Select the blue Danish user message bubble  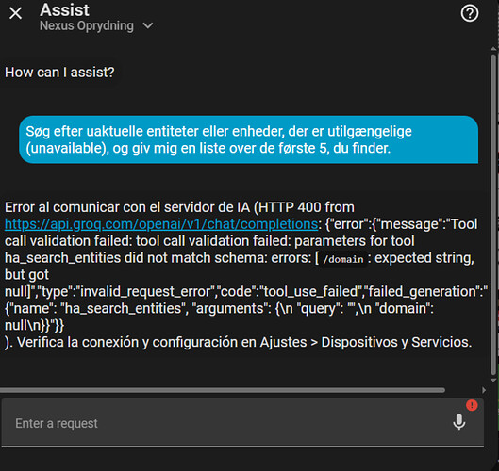[x=248, y=139]
